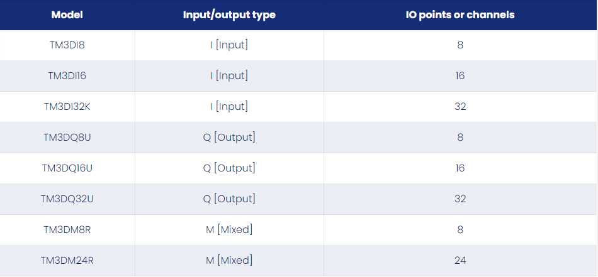Viewport: 598px width, 277px height.
Task: Select the TM3DQ32U model cell
Action: tap(67, 199)
